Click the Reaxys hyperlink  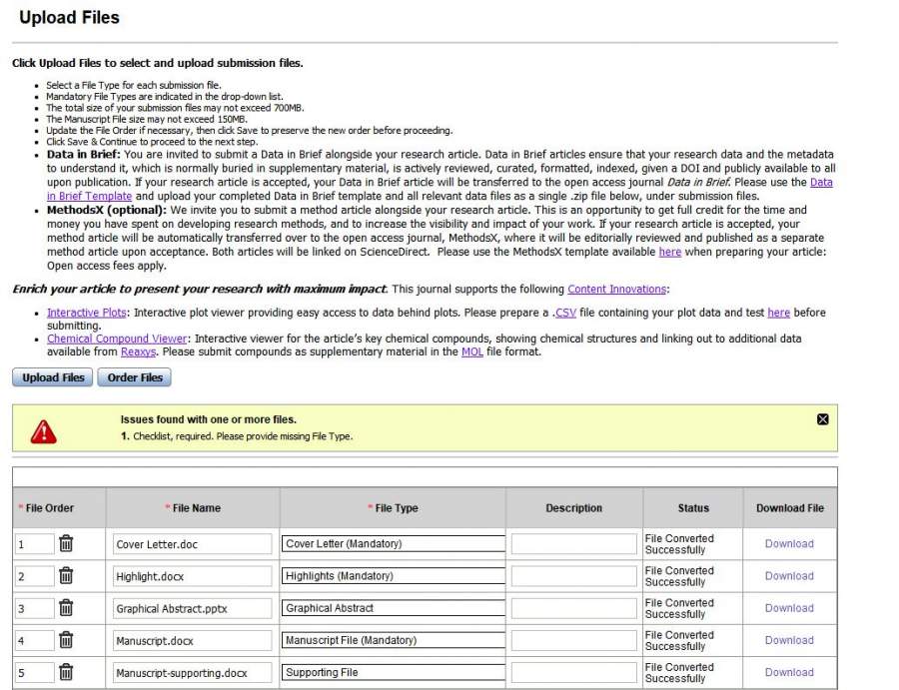(138, 351)
